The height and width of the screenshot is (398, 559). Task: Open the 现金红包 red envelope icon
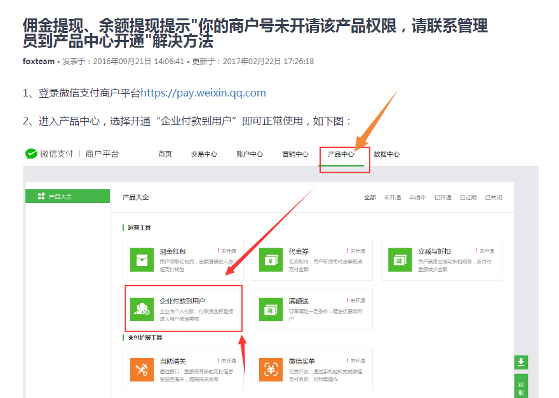coord(142,260)
